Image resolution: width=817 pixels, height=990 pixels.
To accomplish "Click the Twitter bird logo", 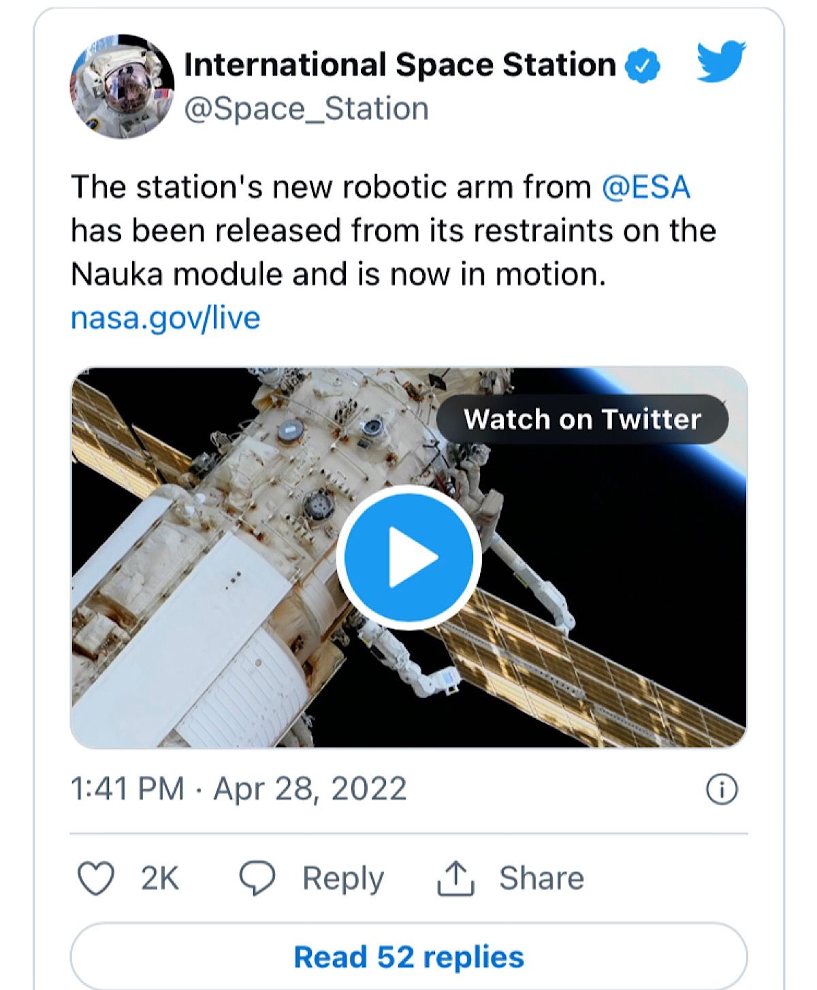I will [x=721, y=61].
